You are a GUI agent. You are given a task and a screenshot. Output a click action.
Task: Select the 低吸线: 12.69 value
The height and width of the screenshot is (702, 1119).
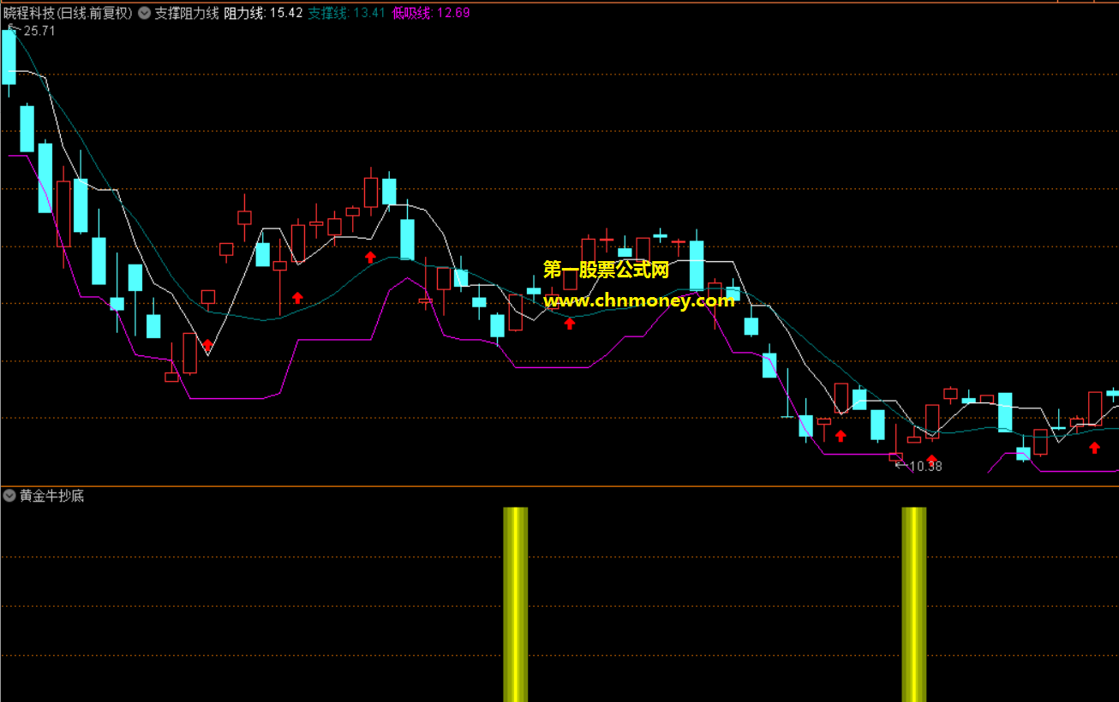point(431,14)
